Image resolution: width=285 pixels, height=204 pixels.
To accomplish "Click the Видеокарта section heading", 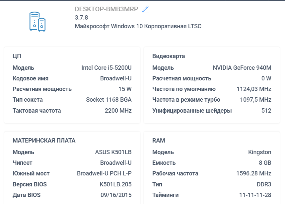I will (x=169, y=56).
